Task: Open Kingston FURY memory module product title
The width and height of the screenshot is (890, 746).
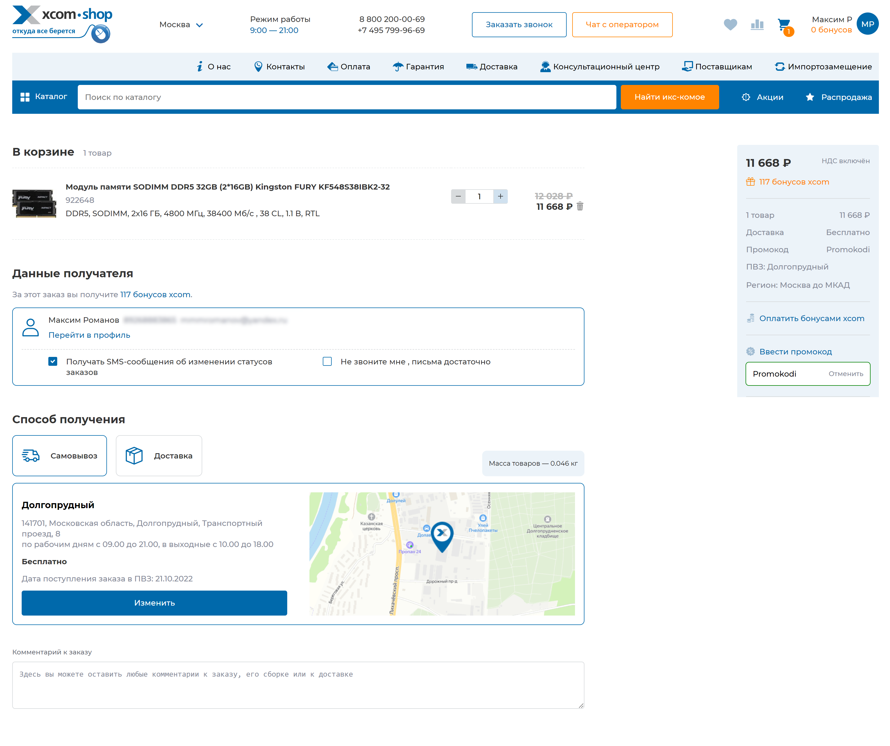Action: click(227, 187)
